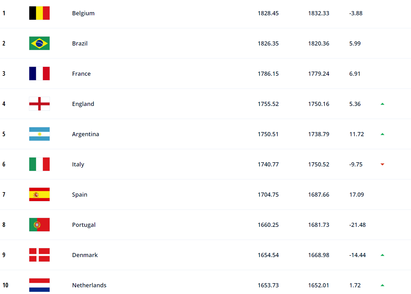
Task: Click Italy's red down arrow indicator
Action: [x=382, y=164]
